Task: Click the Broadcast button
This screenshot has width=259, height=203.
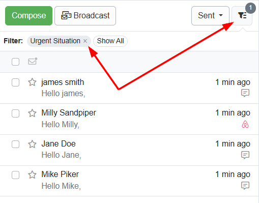Action: [x=85, y=16]
